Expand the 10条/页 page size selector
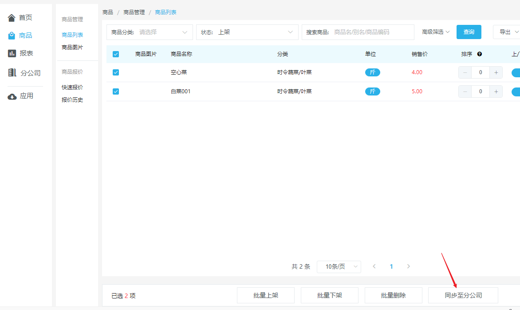 339,266
